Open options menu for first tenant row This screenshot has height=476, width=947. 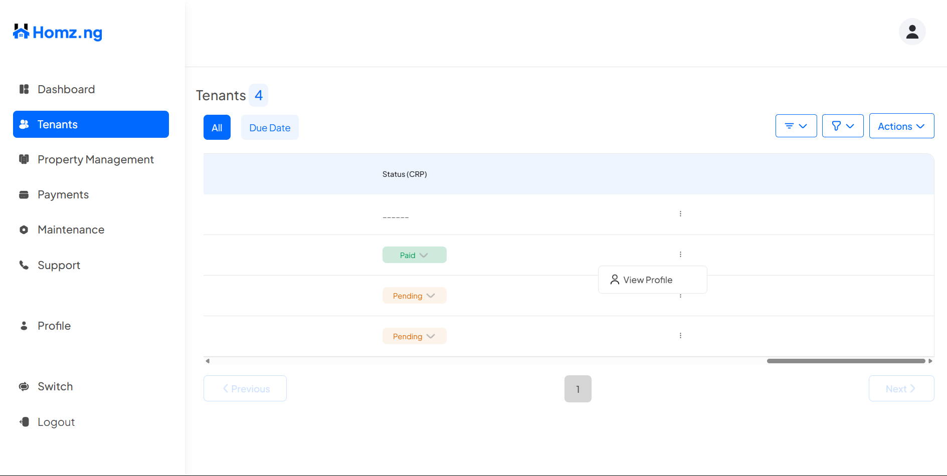click(680, 214)
